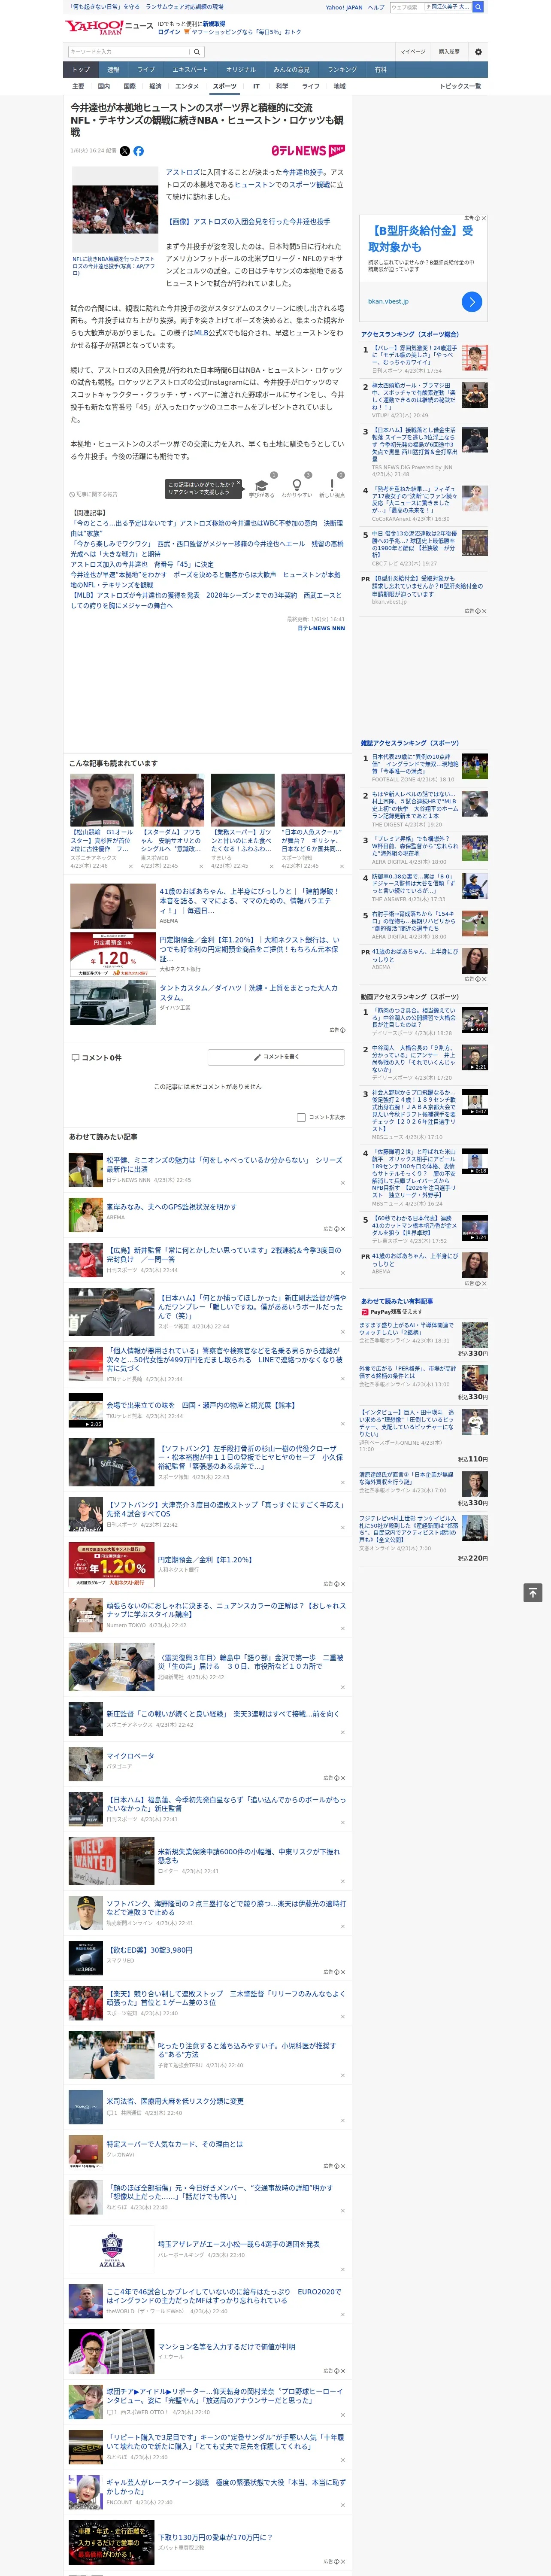Click the Yahoo! JAPAN News logo
Image resolution: width=551 pixels, height=2576 pixels.
110,27
